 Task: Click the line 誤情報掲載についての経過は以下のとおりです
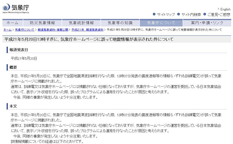click(x=47, y=141)
